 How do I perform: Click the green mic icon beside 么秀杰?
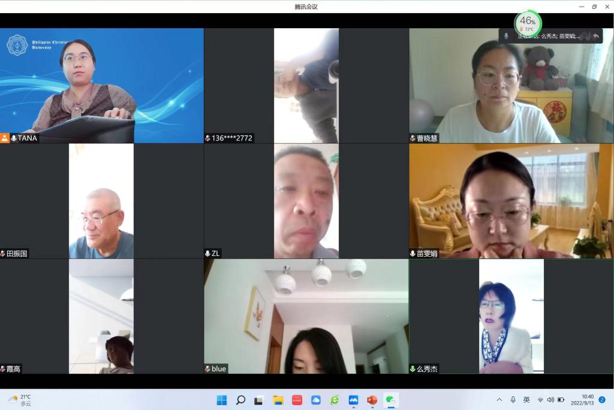coord(413,369)
